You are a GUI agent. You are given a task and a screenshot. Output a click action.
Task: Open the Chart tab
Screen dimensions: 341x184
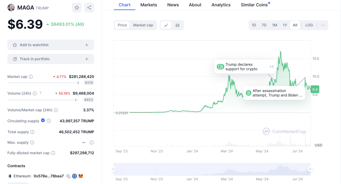pyautogui.click(x=124, y=5)
